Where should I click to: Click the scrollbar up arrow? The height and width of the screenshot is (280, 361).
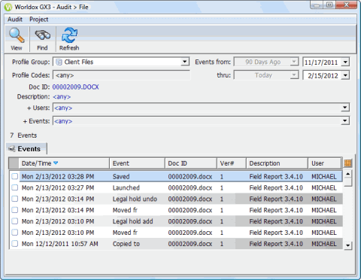click(x=347, y=174)
